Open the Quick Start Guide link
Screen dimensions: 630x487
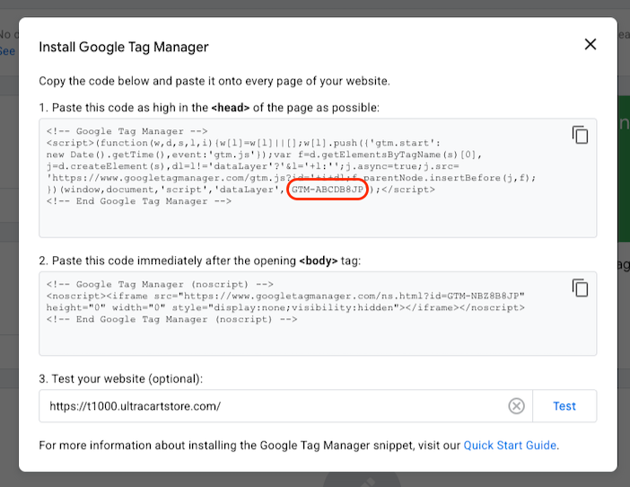(x=510, y=445)
